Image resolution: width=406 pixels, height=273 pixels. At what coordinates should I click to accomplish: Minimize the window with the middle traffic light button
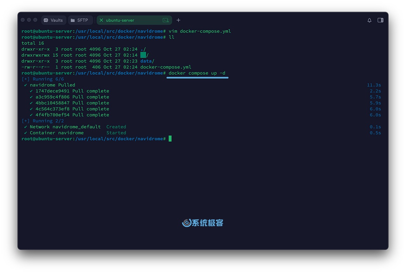tap(29, 20)
